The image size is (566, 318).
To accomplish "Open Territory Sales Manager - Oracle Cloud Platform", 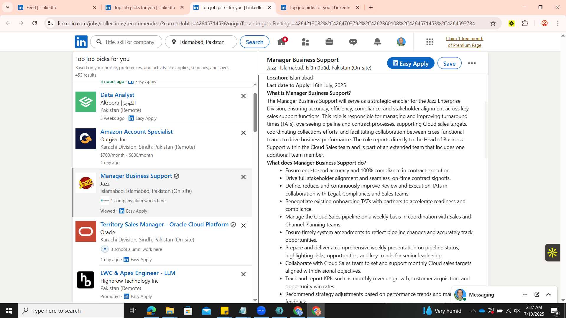I will click(164, 224).
